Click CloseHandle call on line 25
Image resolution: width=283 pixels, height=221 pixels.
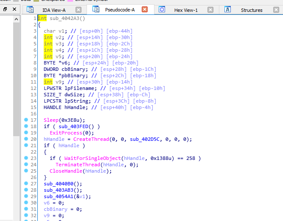pyautogui.click(x=66, y=171)
